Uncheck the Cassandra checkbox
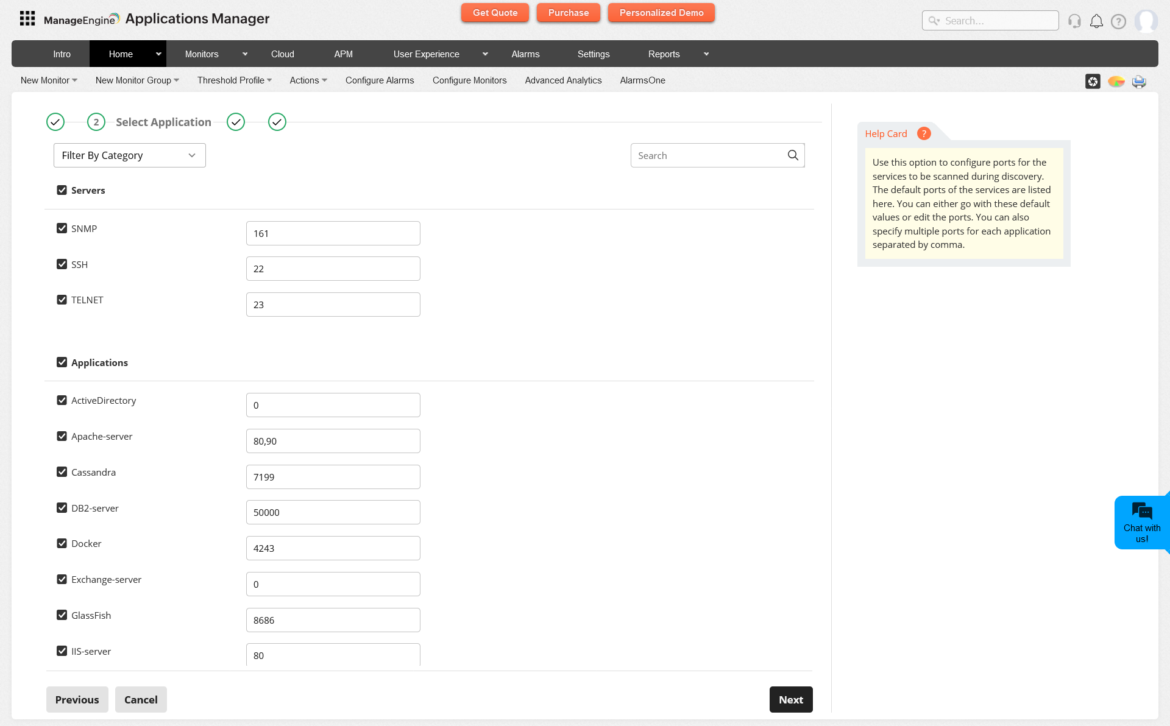The width and height of the screenshot is (1170, 726). pyautogui.click(x=62, y=472)
